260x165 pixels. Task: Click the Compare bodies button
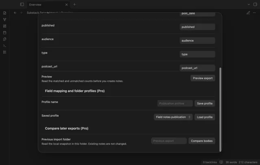click(x=201, y=141)
